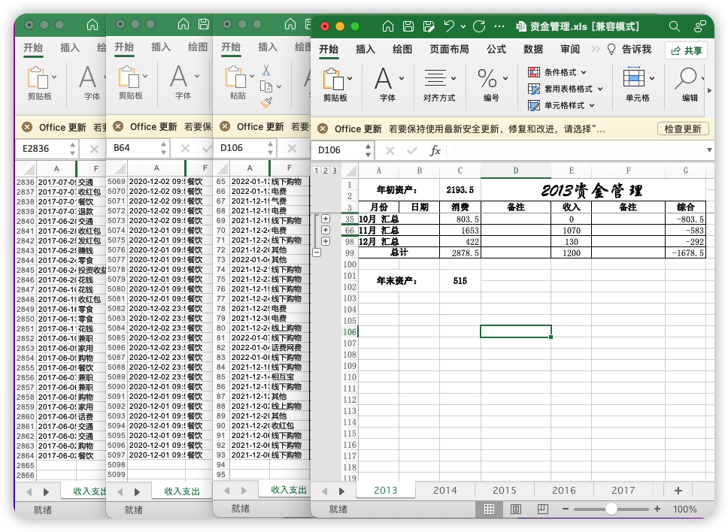Add a new sheet with plus button
This screenshot has height=532, width=728.
678,490
